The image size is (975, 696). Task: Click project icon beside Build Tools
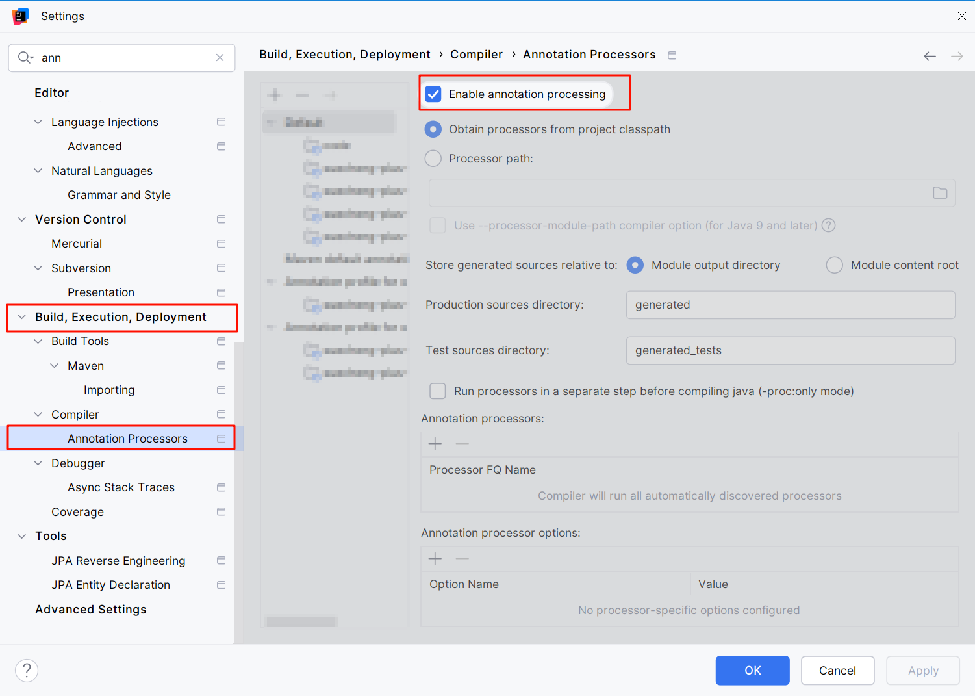click(x=222, y=341)
